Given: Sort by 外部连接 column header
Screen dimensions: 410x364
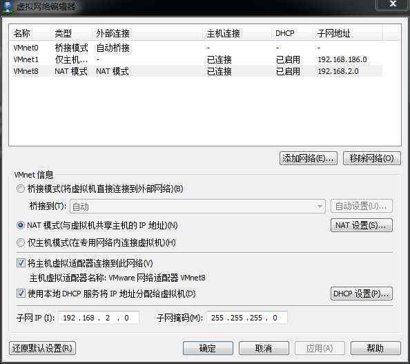Looking at the screenshot, I should click(148, 33).
